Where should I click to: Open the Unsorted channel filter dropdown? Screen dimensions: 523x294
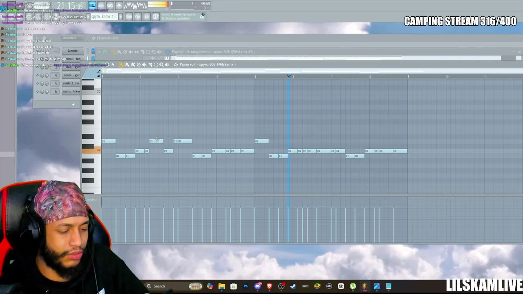(72, 38)
